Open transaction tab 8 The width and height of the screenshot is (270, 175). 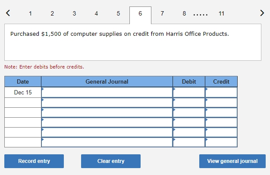(x=184, y=13)
